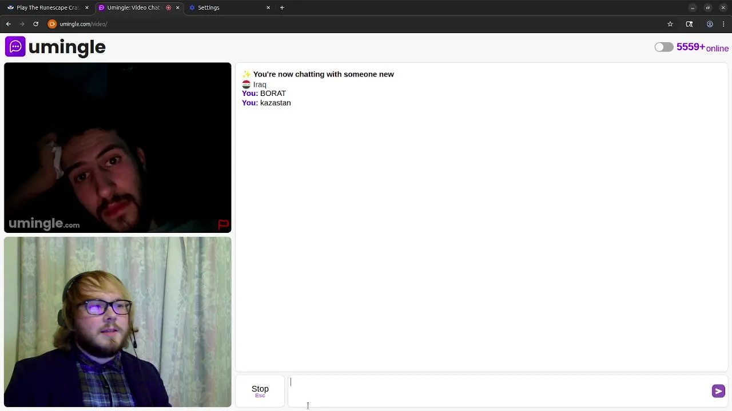Click the umingle.com/video address bar
The width and height of the screenshot is (732, 411).
[x=83, y=24]
